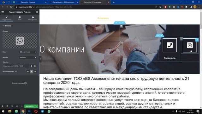This screenshot has width=202, height=114.
Task: Add a widget to the second empty column
Action: pyautogui.click(x=150, y=49)
